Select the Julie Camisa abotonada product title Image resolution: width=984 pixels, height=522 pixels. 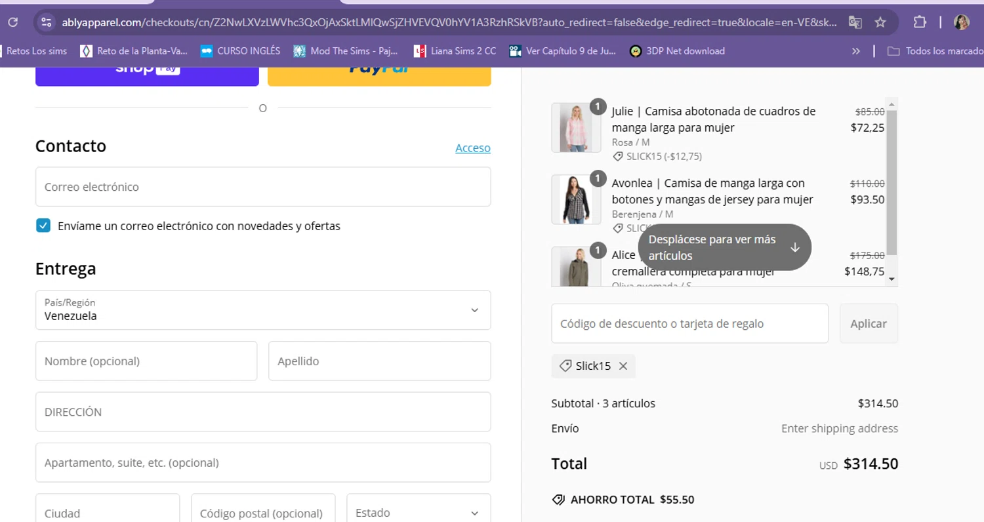(714, 119)
